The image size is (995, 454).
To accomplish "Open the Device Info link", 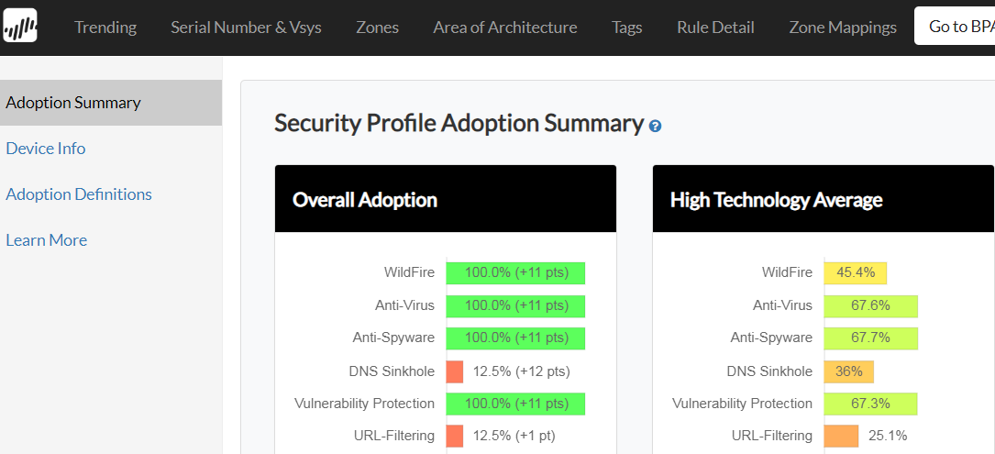I will pyautogui.click(x=46, y=149).
